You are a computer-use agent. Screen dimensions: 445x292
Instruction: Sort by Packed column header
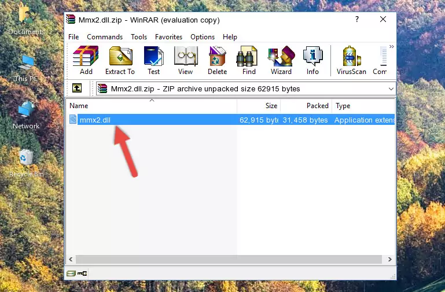[x=306, y=105]
